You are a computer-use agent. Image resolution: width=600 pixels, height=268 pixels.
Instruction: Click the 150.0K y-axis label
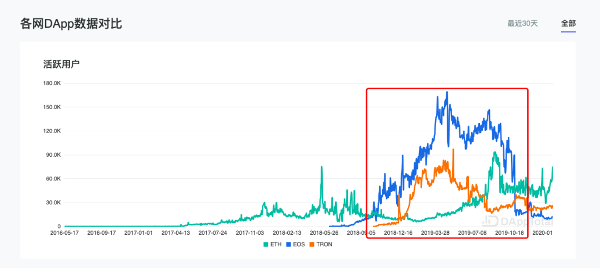coord(52,107)
